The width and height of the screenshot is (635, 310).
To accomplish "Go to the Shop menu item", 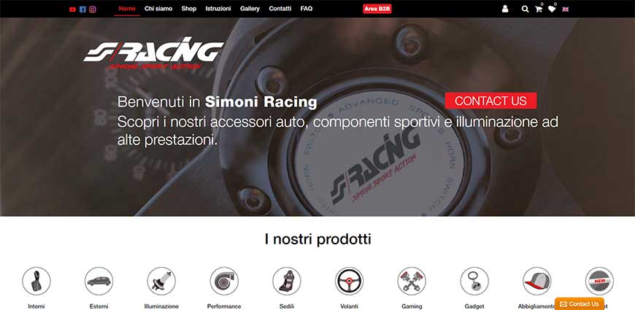I will click(x=189, y=9).
